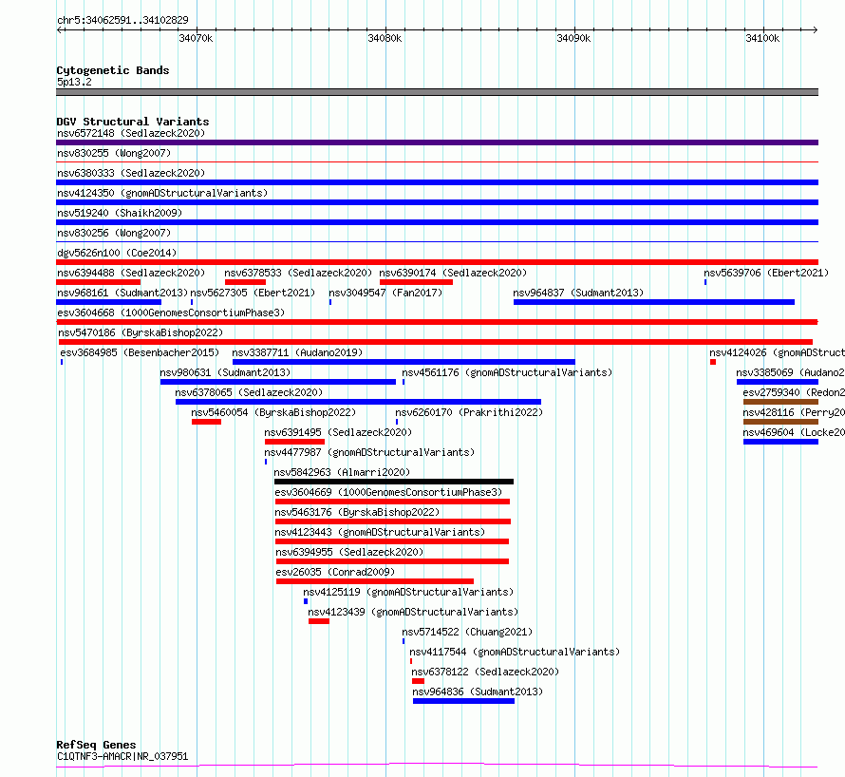Open esv3604668 (1000GenomesConsortiumPhase3) entry

coord(171,313)
